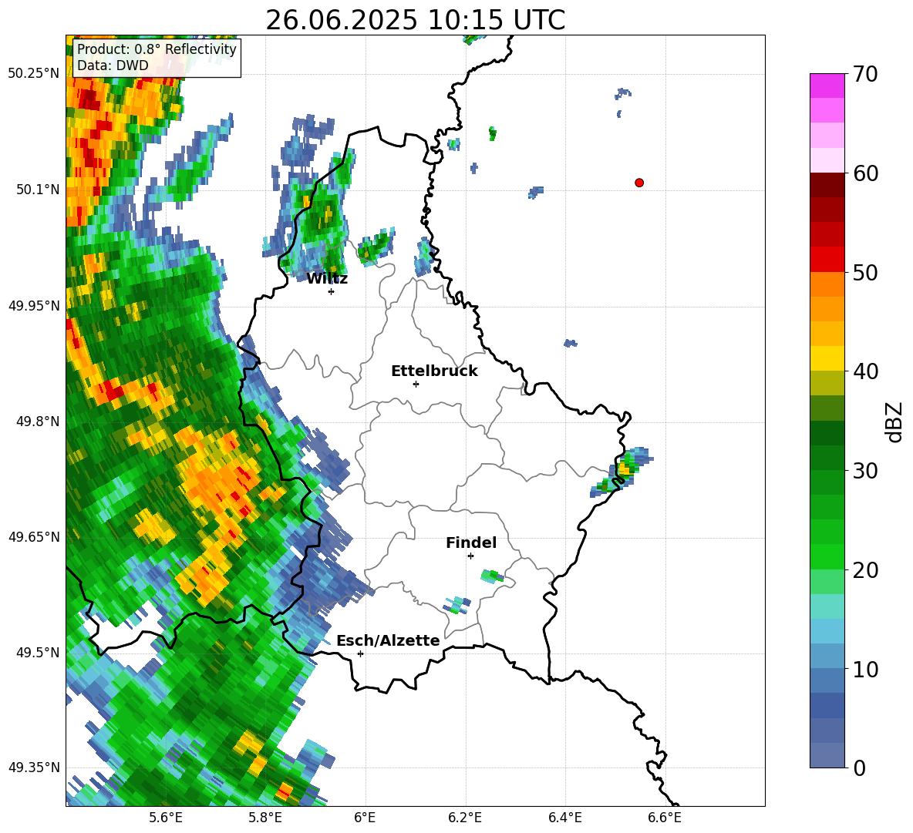Click the Esch/Alzette city label
Screen dimensions: 913x833
pyautogui.click(x=388, y=640)
